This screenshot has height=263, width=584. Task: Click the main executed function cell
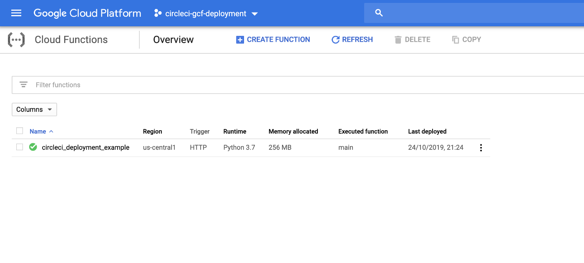tap(346, 147)
